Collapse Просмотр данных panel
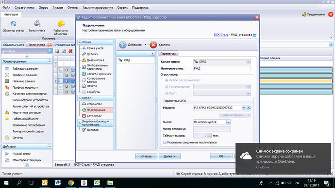Image resolution: width=335 pixels, height=188 pixels. (x=50, y=62)
